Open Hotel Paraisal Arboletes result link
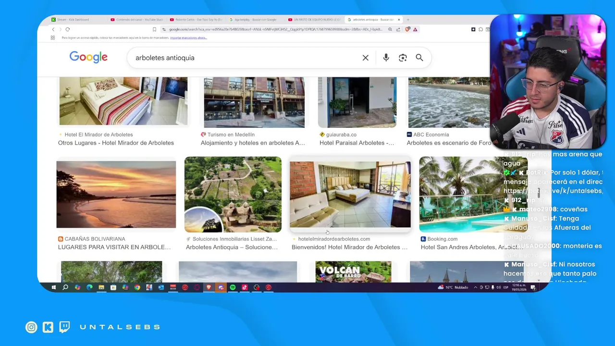The height and width of the screenshot is (346, 615). [x=357, y=143]
